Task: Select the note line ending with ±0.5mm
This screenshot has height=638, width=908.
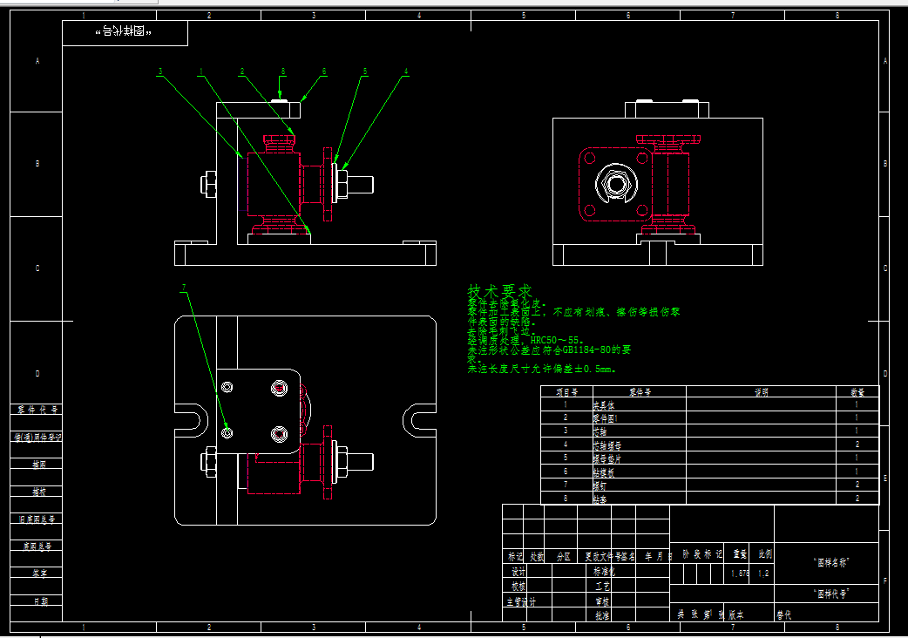Action: click(541, 369)
